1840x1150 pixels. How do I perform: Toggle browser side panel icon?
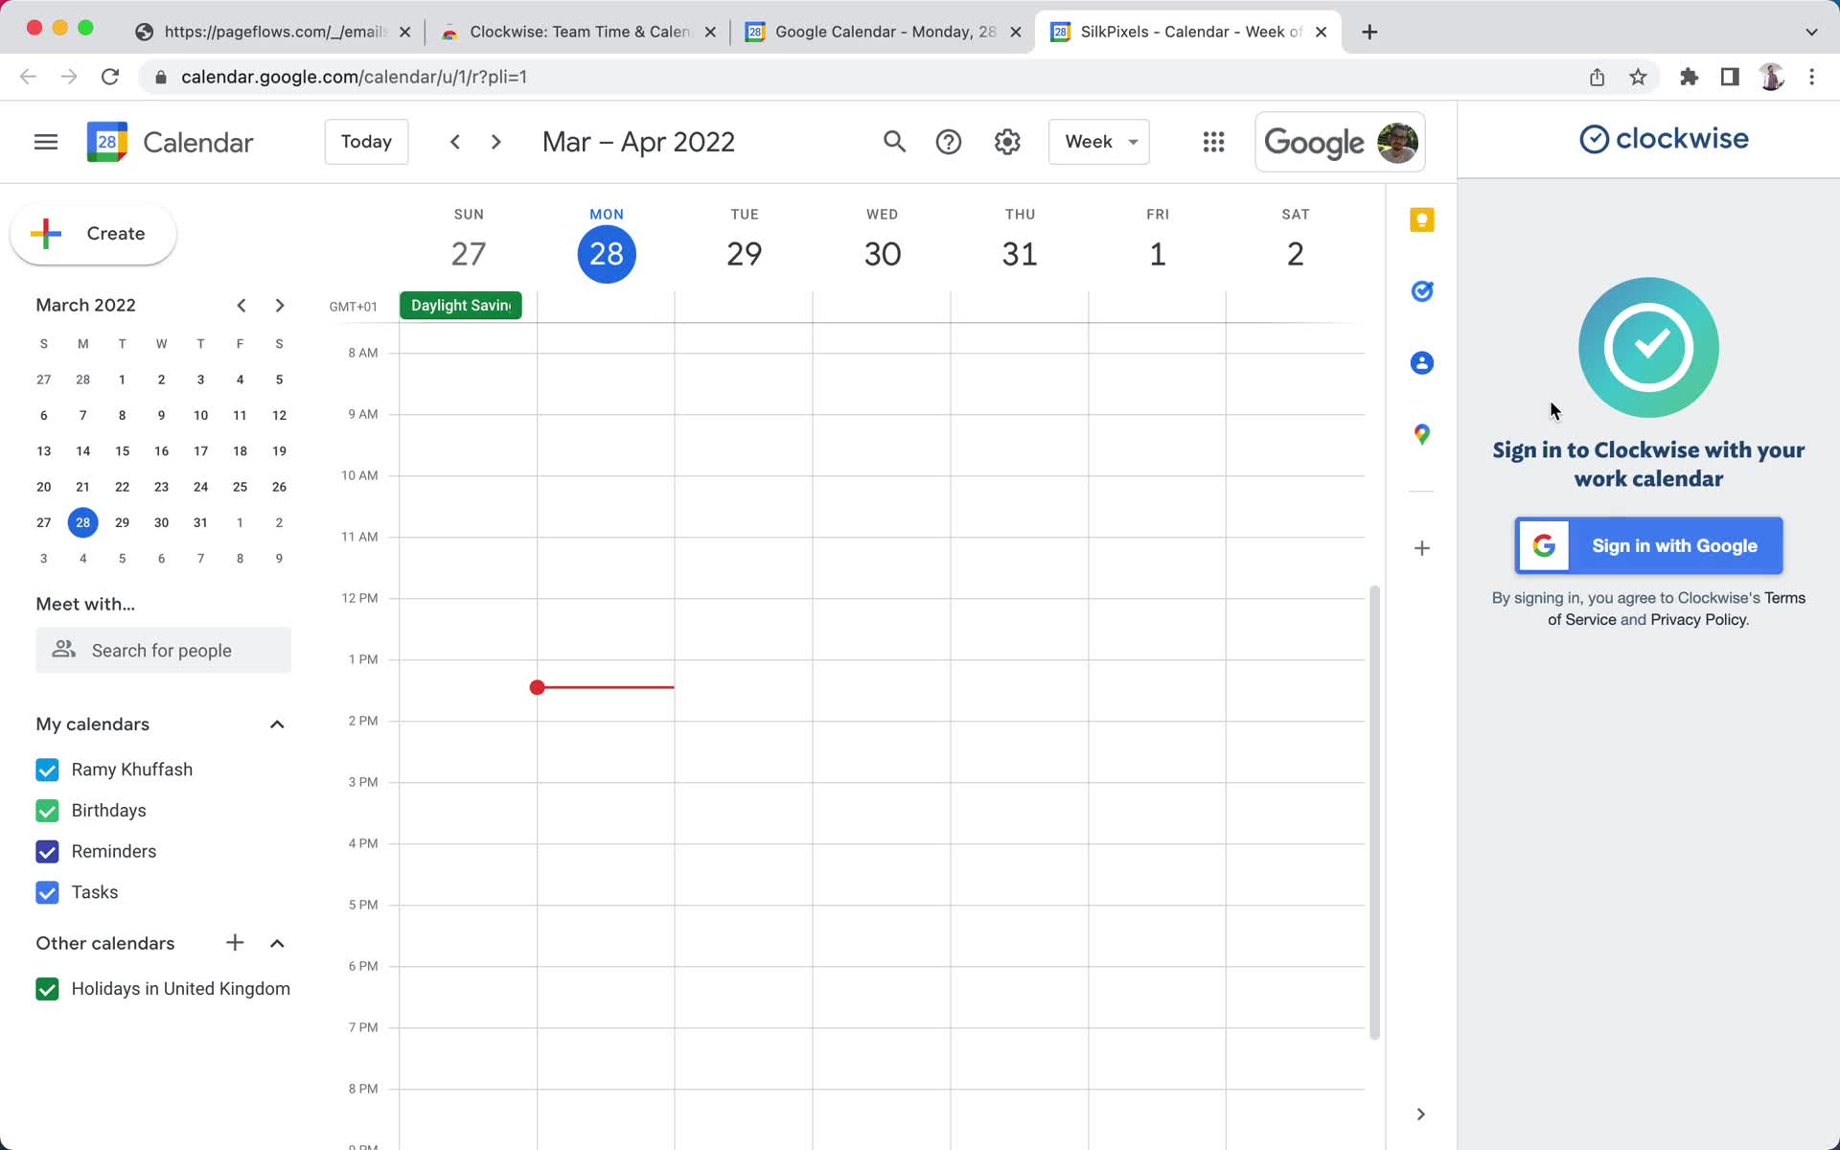pos(1730,77)
